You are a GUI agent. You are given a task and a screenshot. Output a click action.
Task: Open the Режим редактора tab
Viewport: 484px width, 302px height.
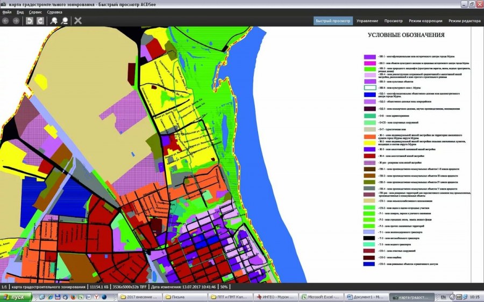point(464,21)
